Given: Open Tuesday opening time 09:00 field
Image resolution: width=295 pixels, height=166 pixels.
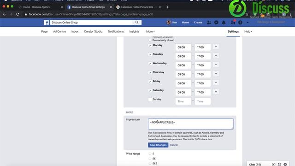Looking at the screenshot, I should 183,56.
